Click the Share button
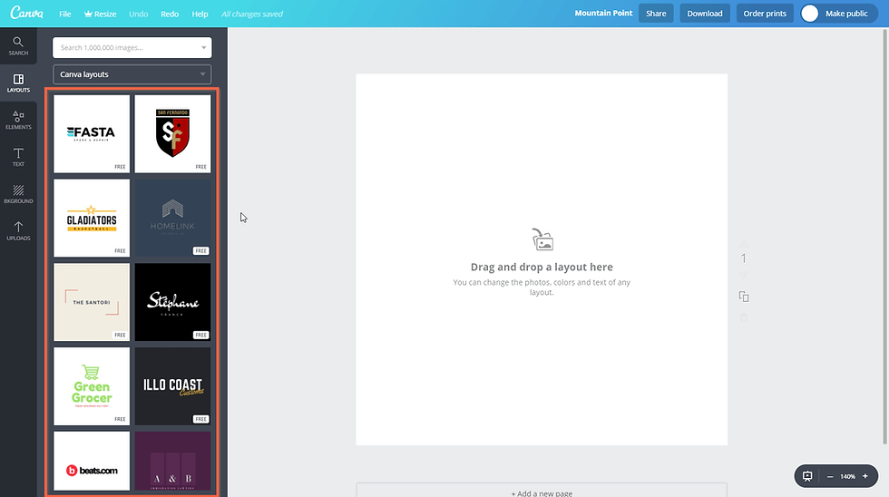 (x=656, y=13)
